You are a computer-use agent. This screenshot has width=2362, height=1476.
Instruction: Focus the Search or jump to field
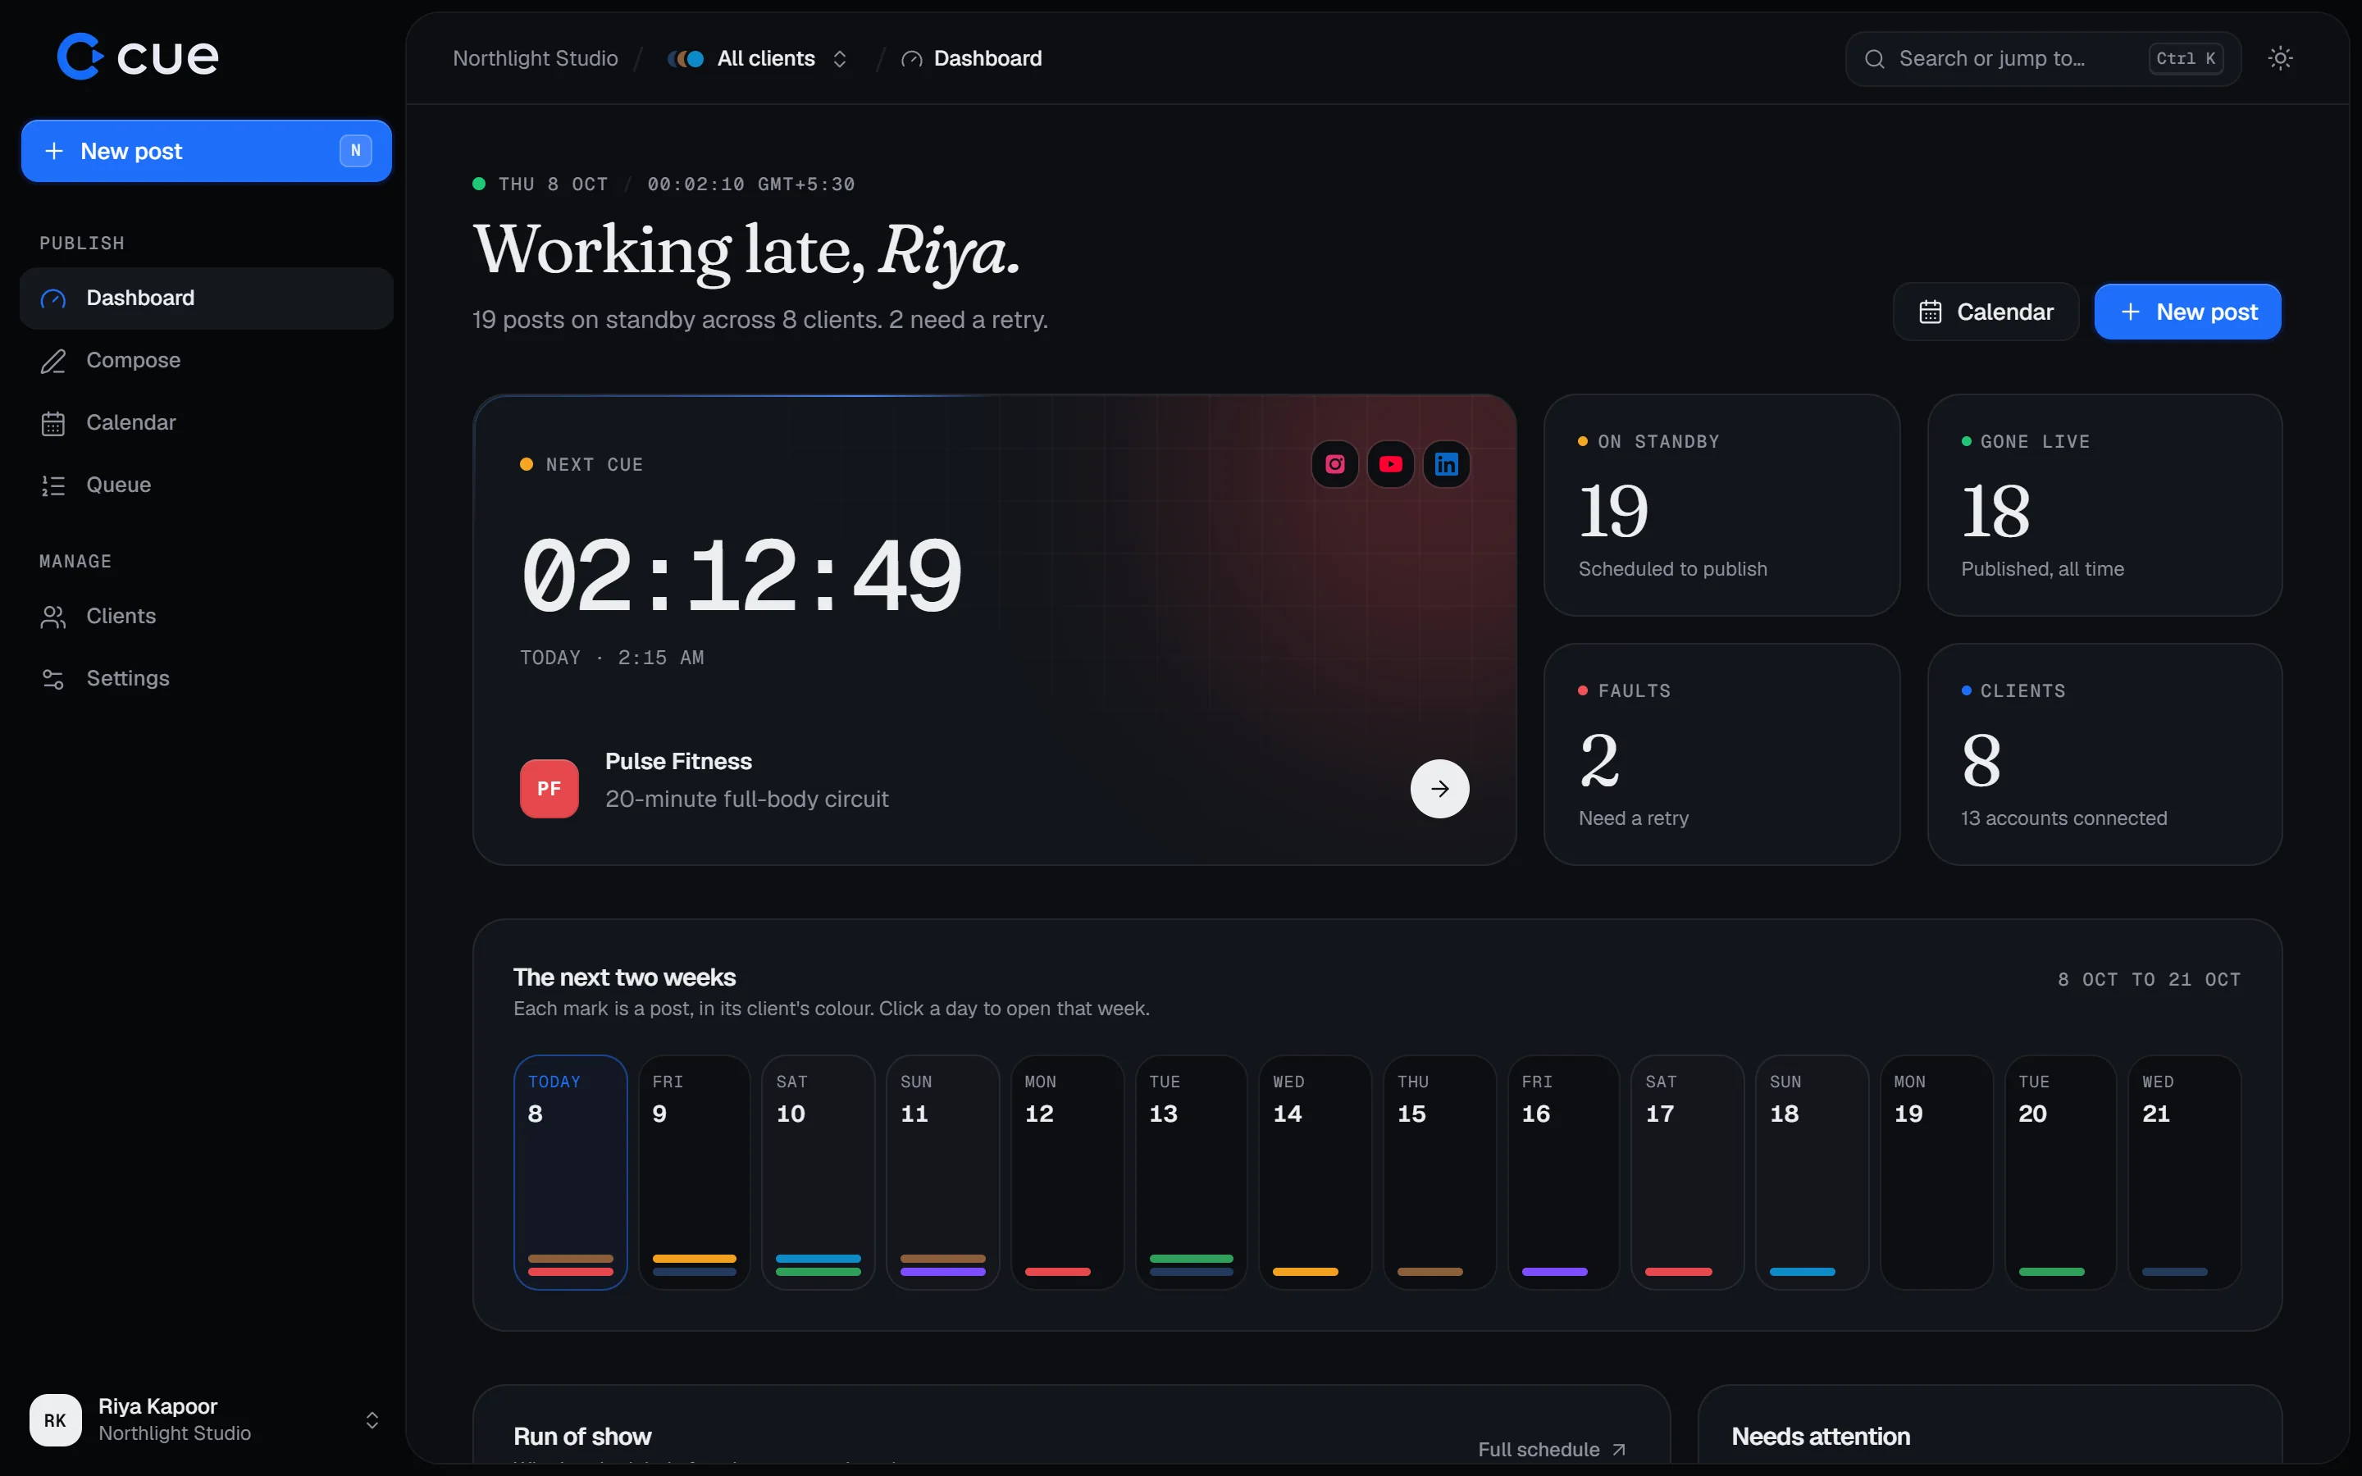pyautogui.click(x=2043, y=58)
